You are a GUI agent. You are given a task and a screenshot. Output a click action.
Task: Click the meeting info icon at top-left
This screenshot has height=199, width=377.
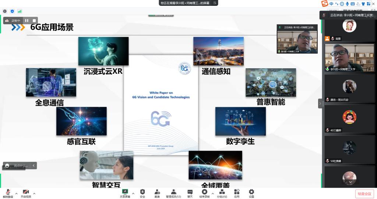click(x=5, y=11)
